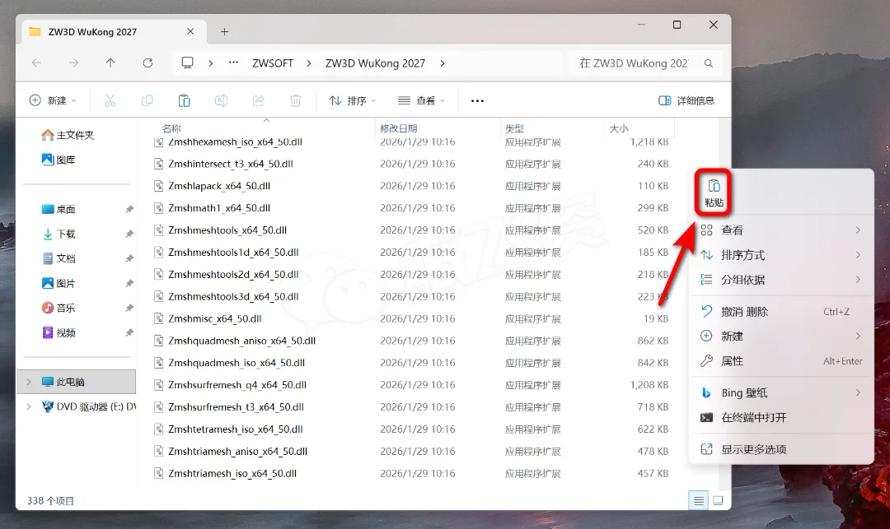Sort by 修改日期 column header
Image resolution: width=890 pixels, height=529 pixels.
399,128
